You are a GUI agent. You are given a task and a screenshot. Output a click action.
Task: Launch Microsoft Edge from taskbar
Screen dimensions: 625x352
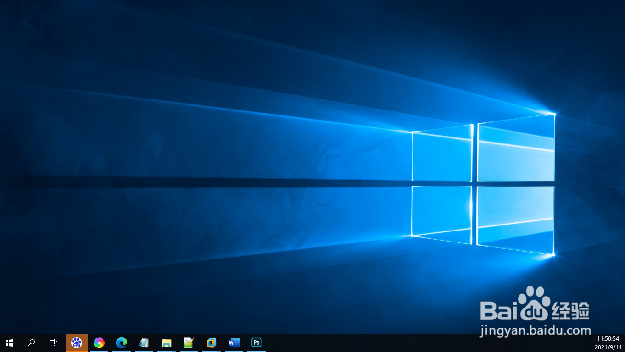coord(121,342)
